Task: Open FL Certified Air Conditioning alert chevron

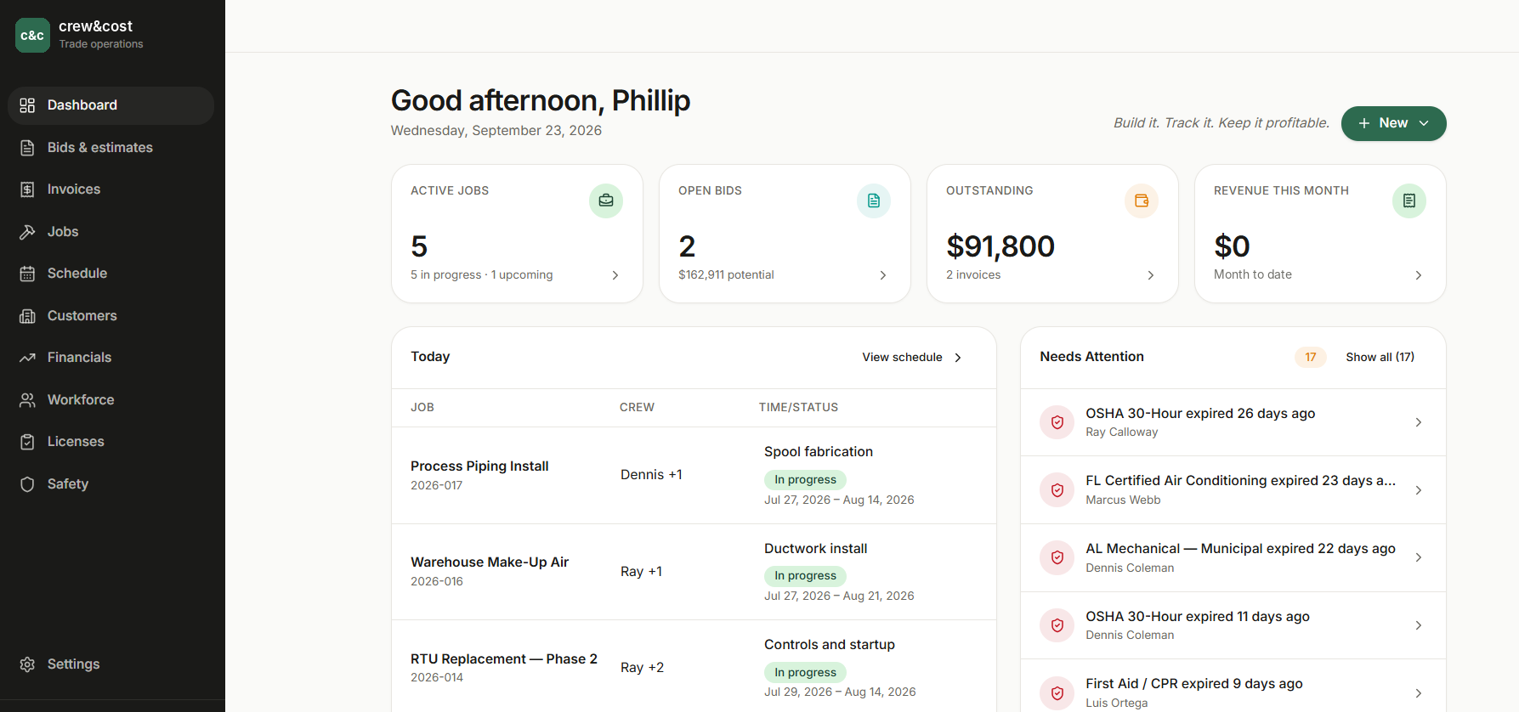Action: [x=1419, y=490]
